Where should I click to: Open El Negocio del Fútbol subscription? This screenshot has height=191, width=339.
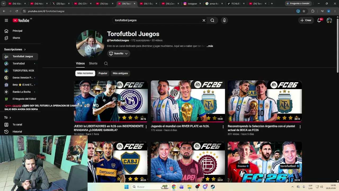click(x=20, y=99)
